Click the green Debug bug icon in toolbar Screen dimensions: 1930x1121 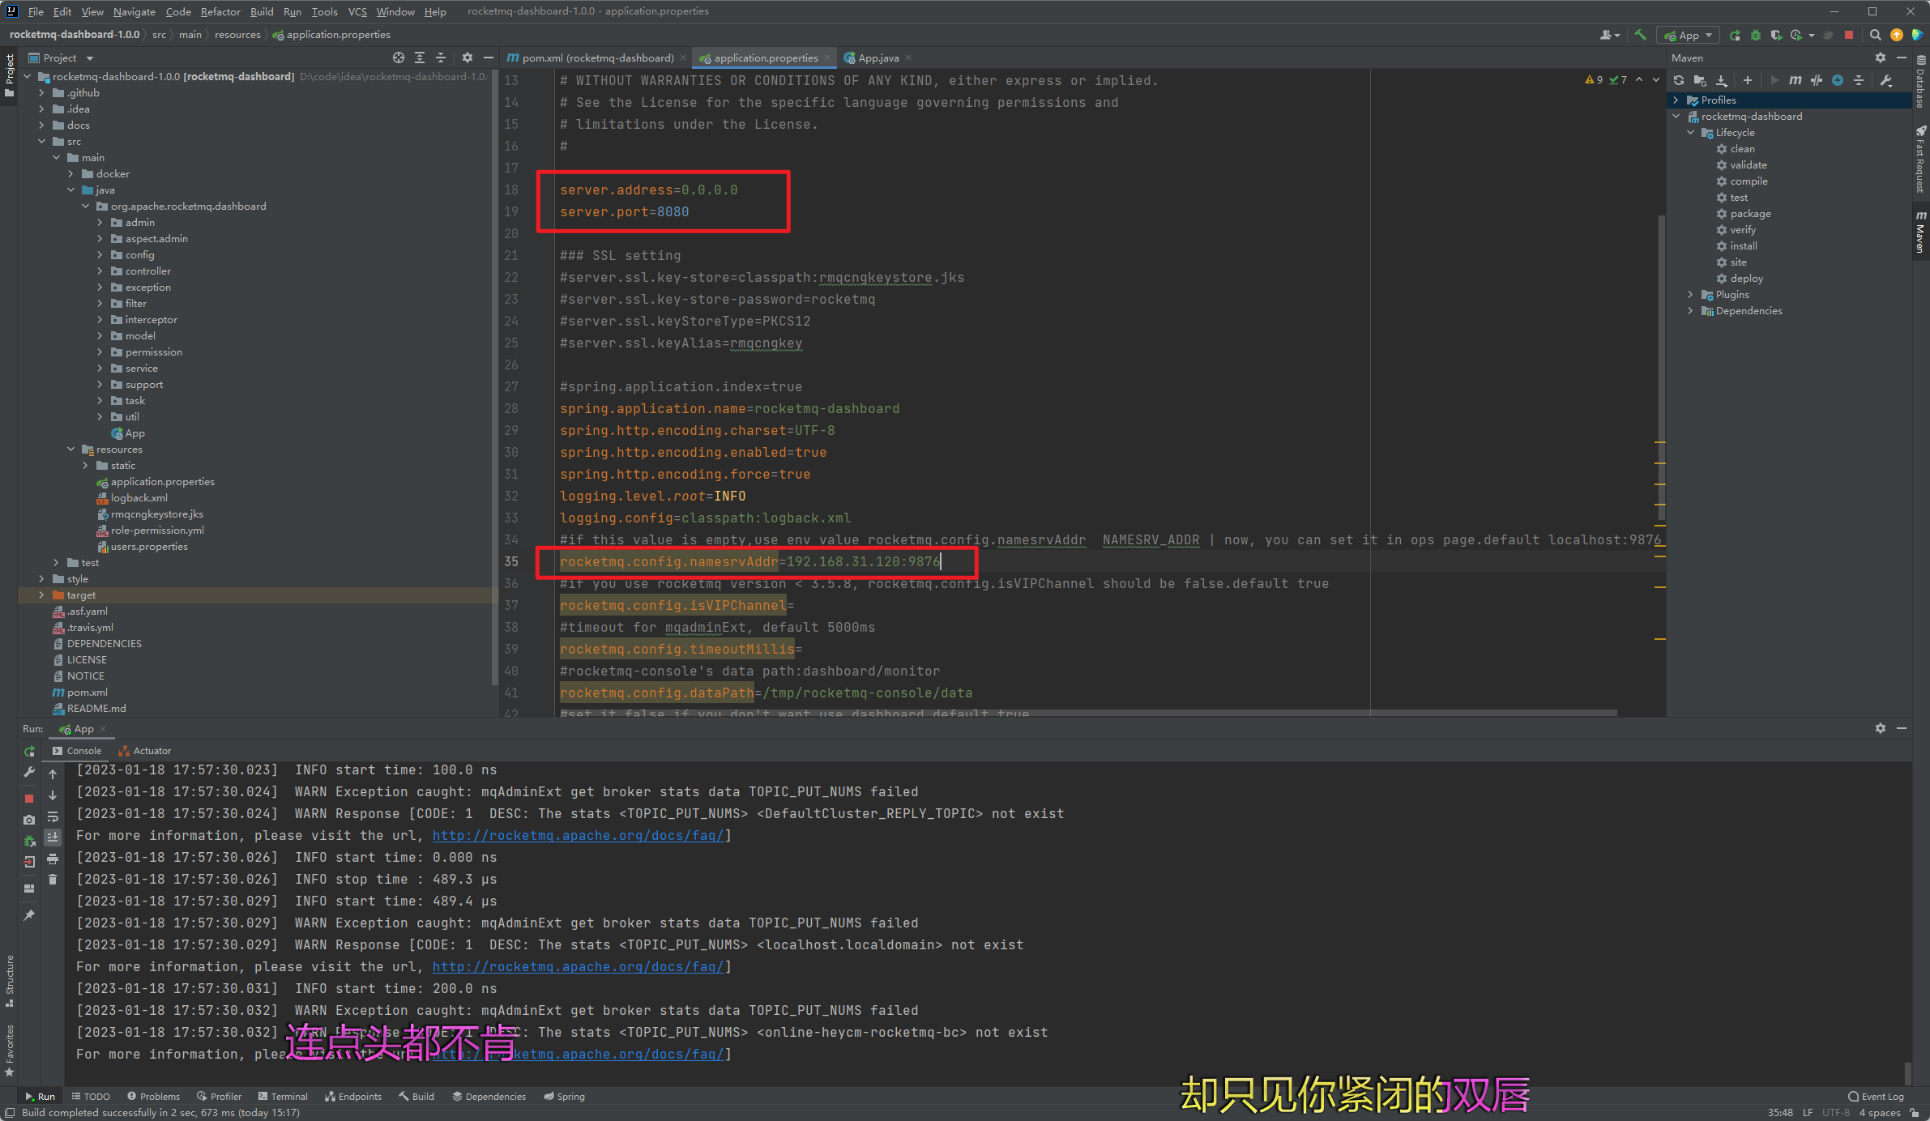coord(1756,35)
